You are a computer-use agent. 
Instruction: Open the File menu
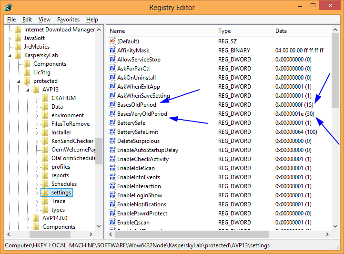pyautogui.click(x=11, y=20)
